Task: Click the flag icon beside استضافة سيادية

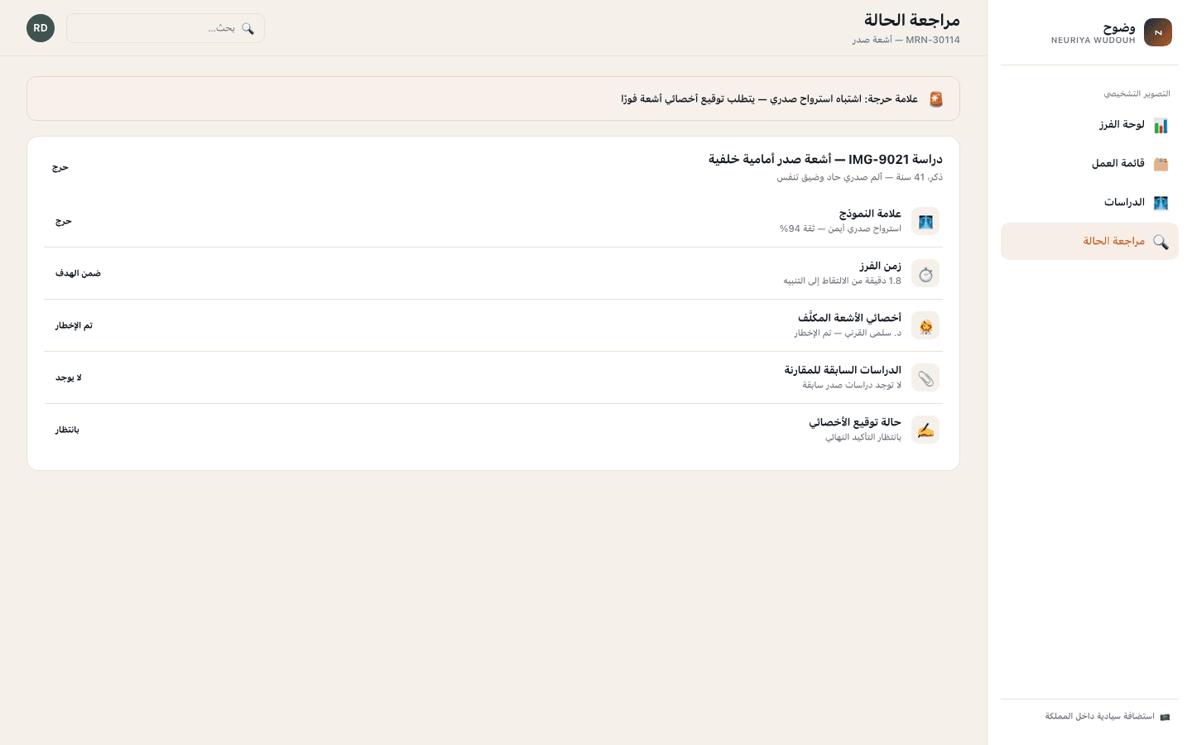Action: coord(1165,717)
